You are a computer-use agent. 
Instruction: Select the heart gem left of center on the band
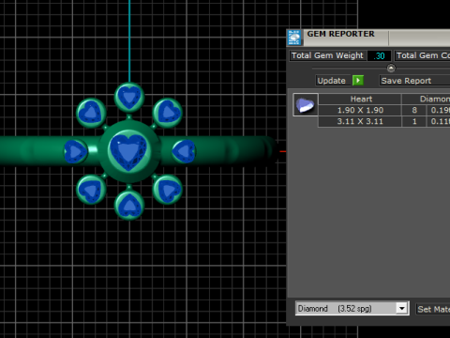[x=75, y=151]
